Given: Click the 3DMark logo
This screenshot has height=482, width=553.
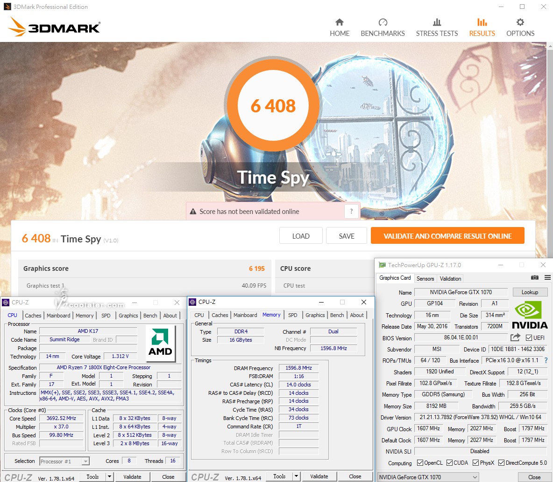Looking at the screenshot, I should point(54,27).
